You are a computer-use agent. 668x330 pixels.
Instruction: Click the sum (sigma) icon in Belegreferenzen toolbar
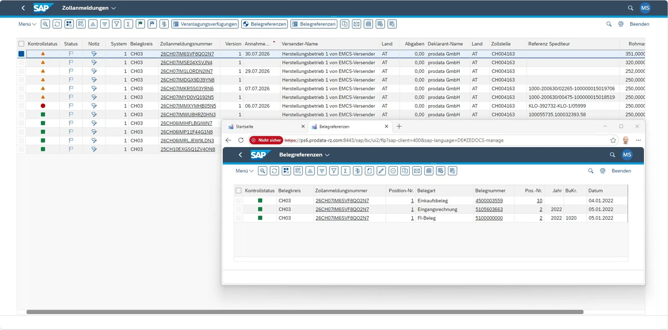point(345,171)
